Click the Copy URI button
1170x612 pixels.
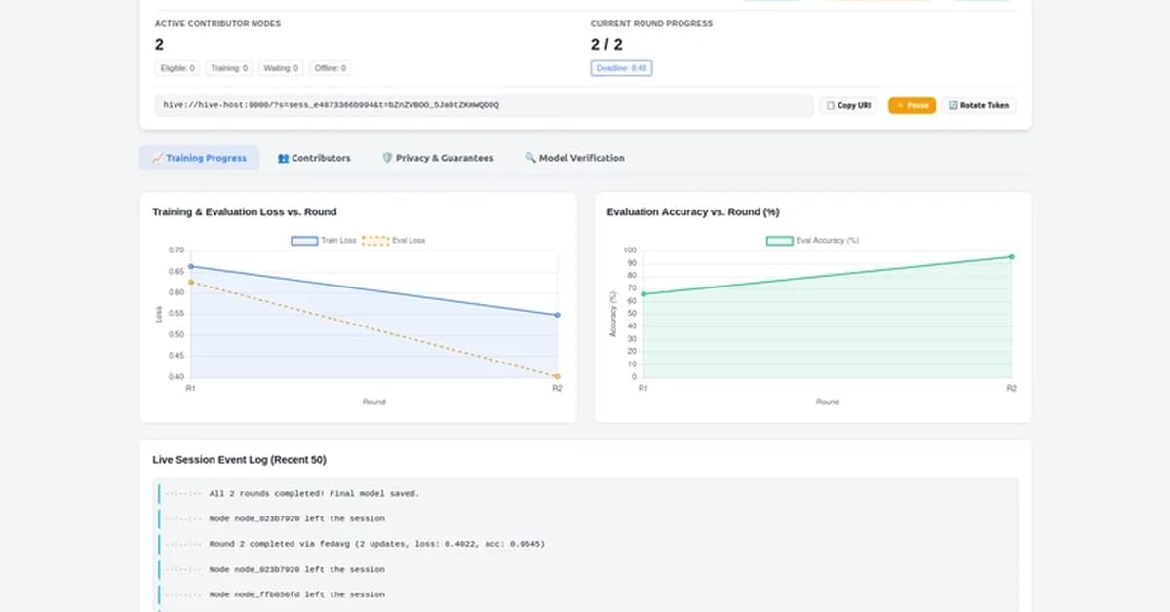pos(849,105)
